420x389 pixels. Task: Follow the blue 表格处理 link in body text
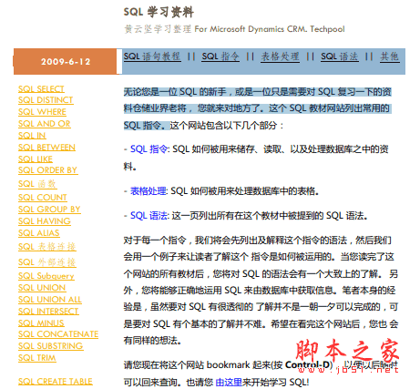click(x=149, y=191)
